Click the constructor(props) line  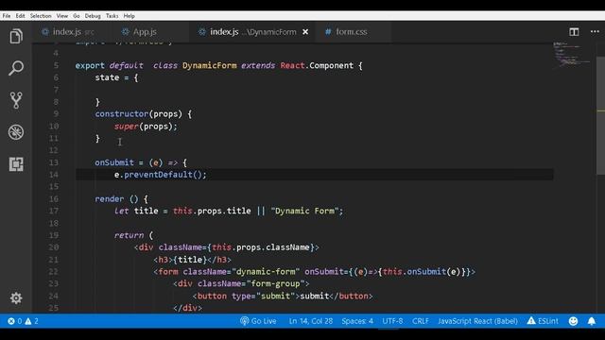click(x=143, y=114)
